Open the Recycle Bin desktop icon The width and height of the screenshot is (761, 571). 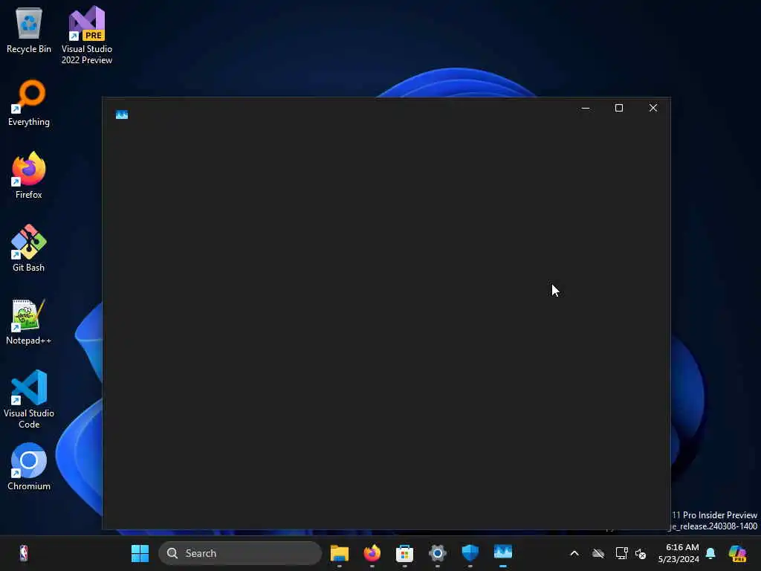(29, 30)
